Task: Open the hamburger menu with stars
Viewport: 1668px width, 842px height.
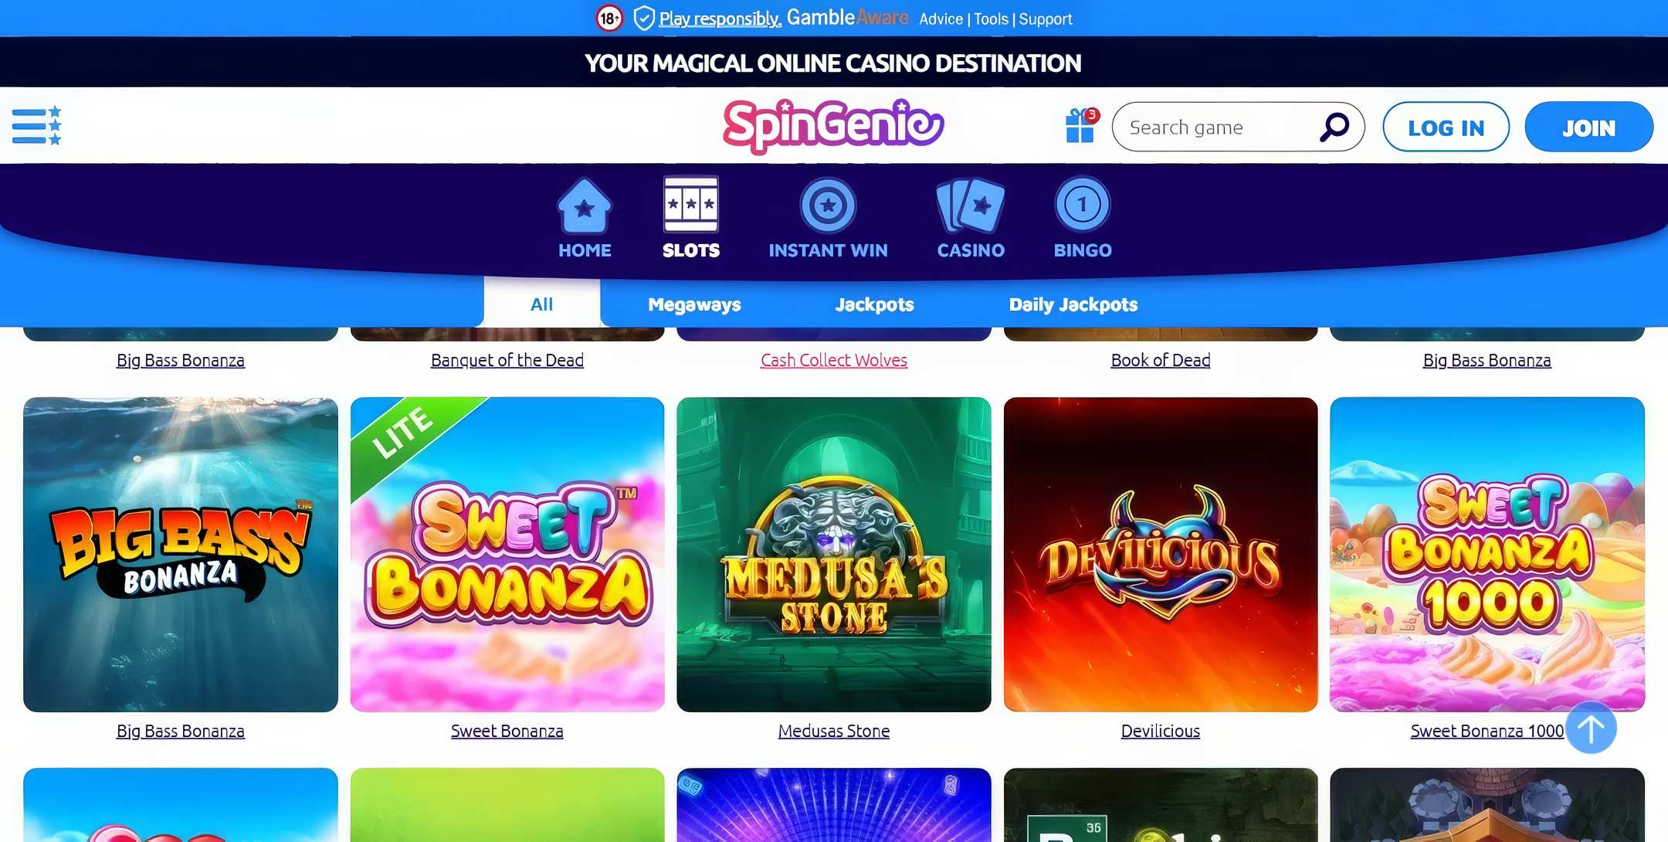Action: pyautogui.click(x=36, y=126)
